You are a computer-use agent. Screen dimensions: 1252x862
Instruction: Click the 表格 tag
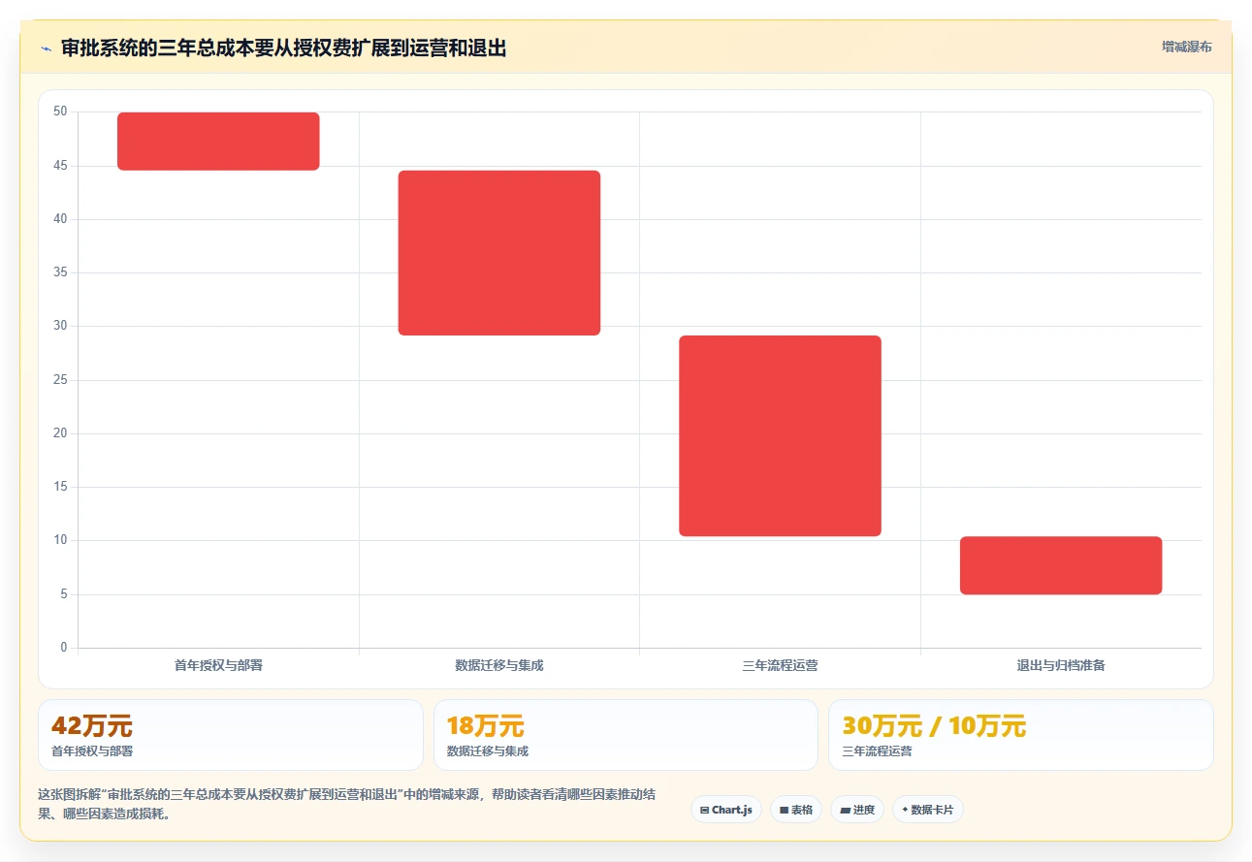point(796,810)
